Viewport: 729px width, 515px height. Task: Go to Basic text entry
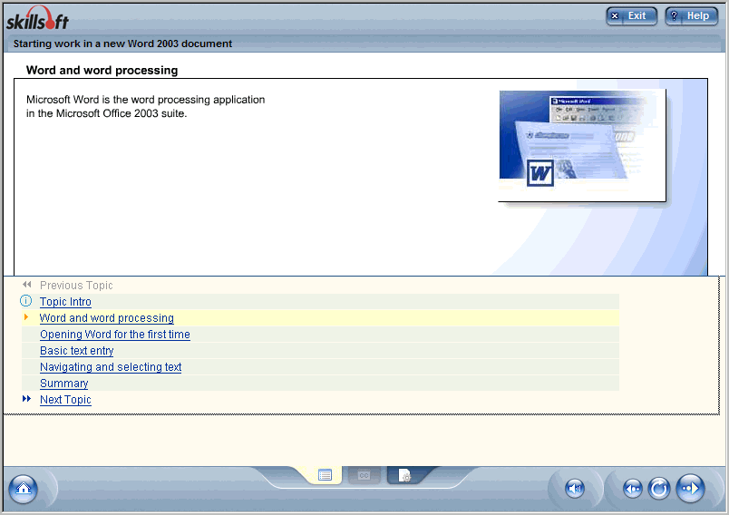point(77,351)
